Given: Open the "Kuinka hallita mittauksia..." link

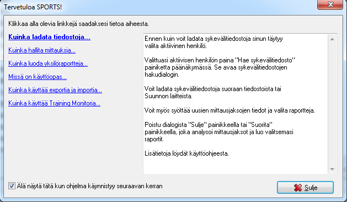Looking at the screenshot, I should click(x=42, y=50).
